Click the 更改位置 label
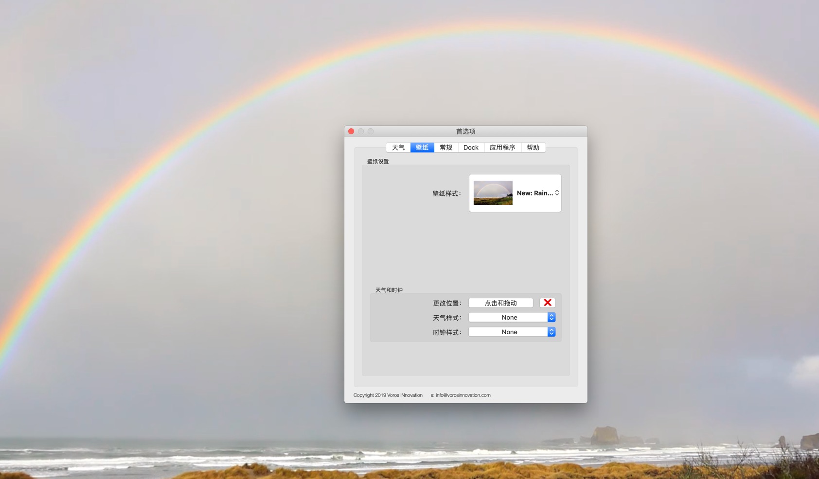The image size is (819, 479). (447, 303)
